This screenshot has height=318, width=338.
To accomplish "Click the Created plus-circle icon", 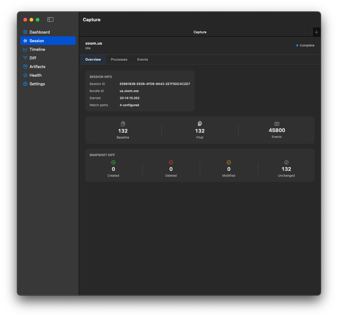I will (113, 162).
